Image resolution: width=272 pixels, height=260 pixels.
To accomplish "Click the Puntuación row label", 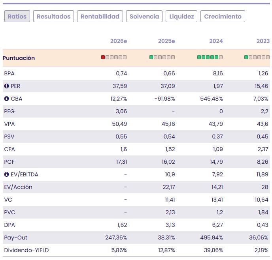I will 19,58.
